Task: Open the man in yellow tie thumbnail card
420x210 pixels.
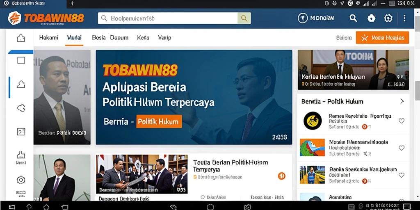Action: 62,97
